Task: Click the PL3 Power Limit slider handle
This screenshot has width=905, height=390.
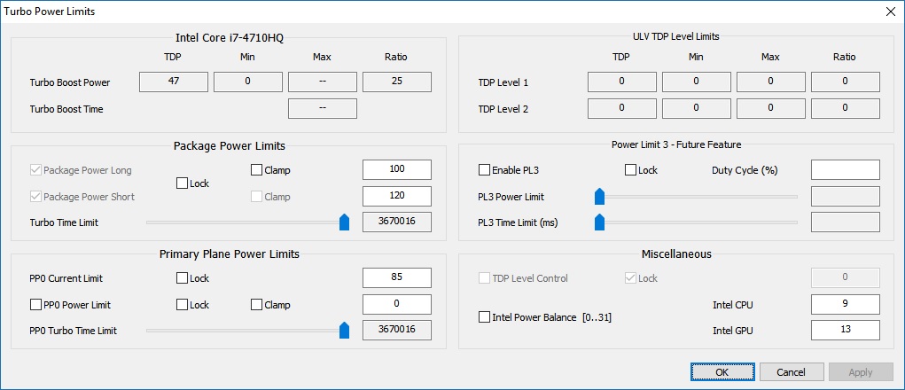Action: coord(599,196)
